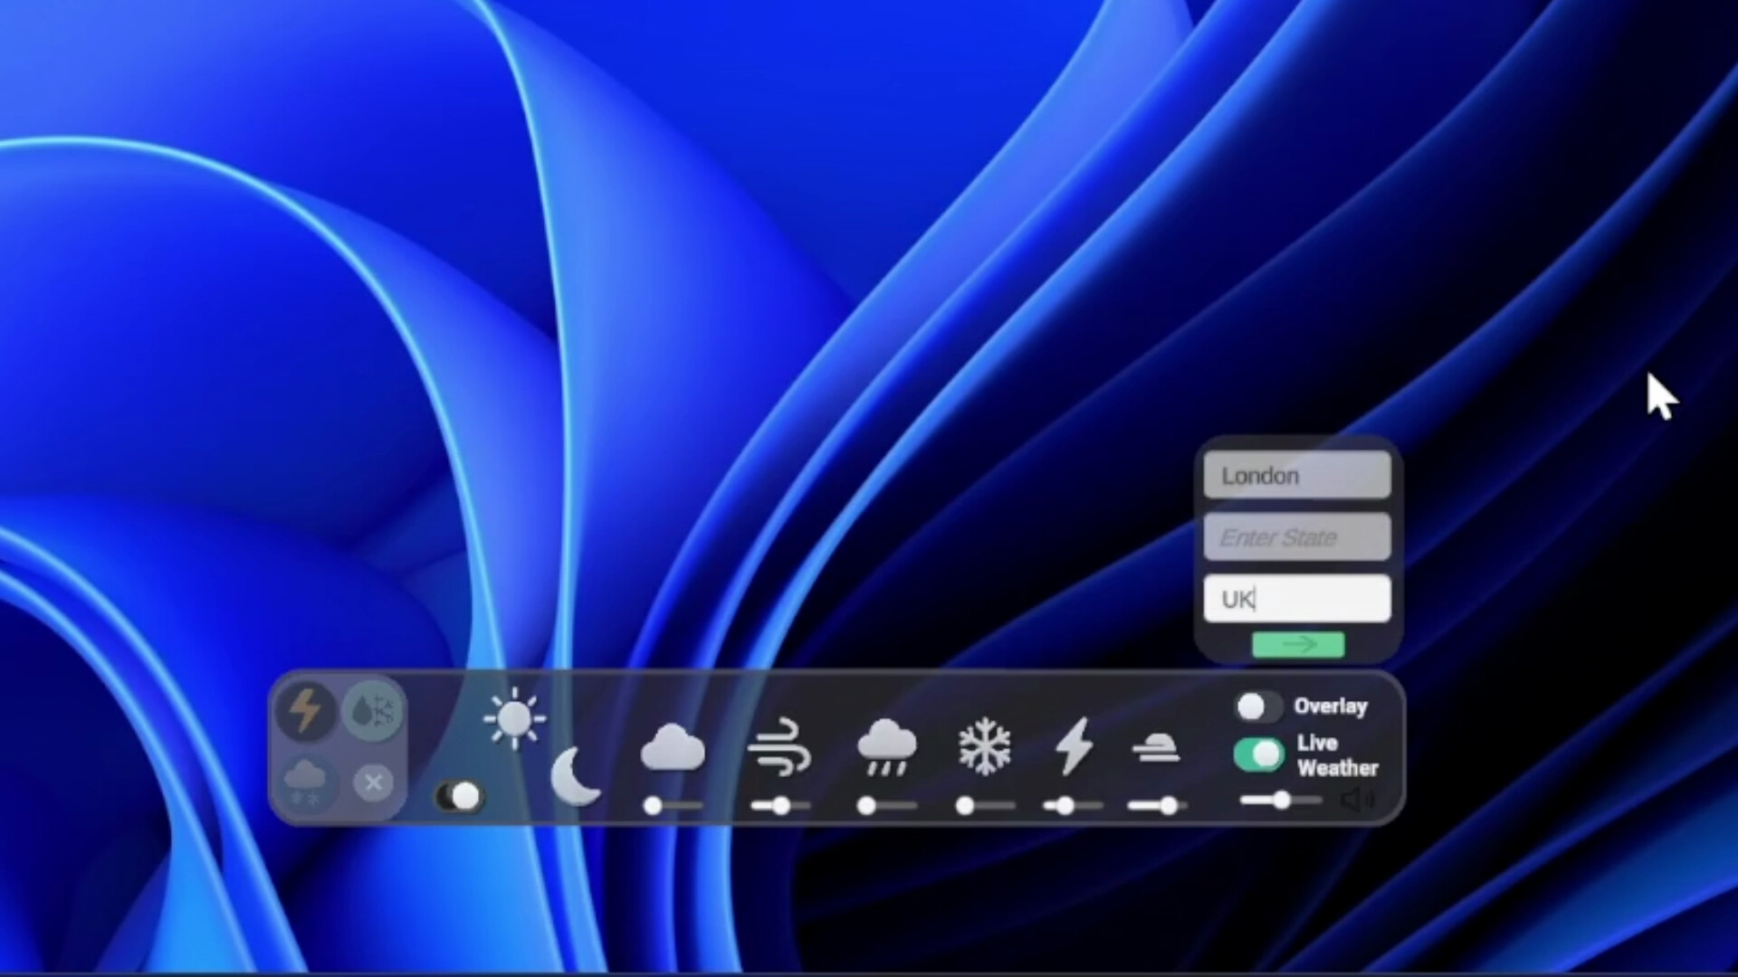Select the sun icon for clear weather
Screen dimensions: 1738x977
(515, 719)
